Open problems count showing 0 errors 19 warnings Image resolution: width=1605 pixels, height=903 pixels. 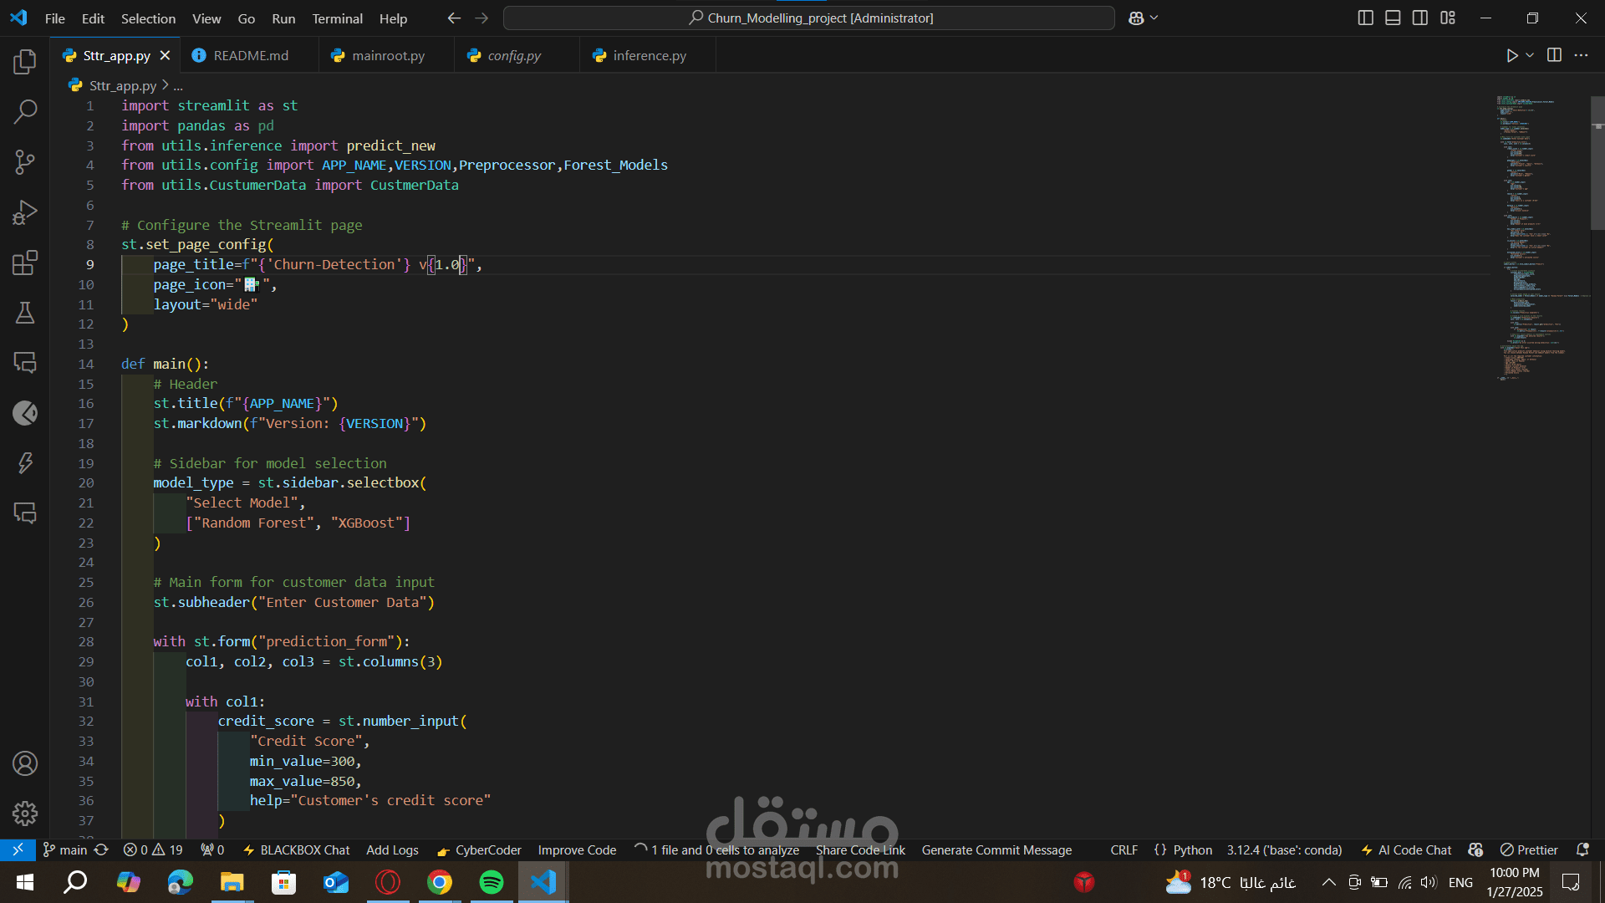(153, 849)
